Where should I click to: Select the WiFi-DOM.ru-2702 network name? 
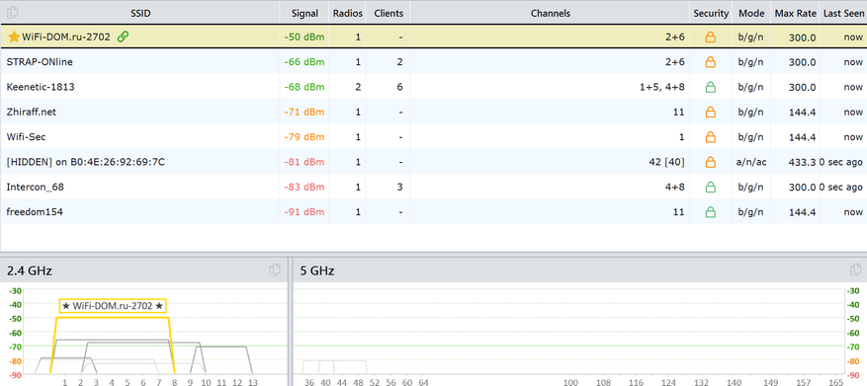(x=66, y=37)
